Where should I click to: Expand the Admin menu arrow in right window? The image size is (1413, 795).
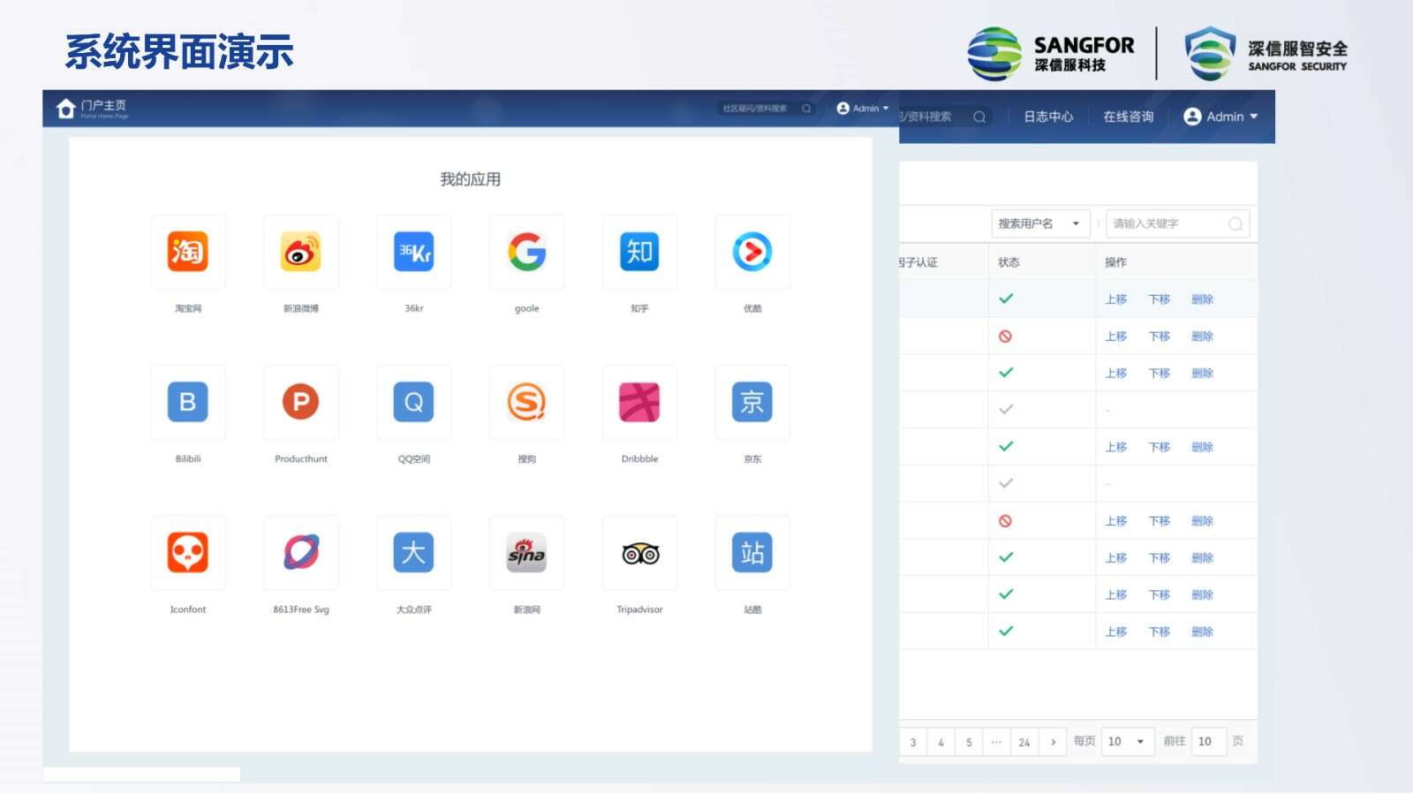point(1254,117)
